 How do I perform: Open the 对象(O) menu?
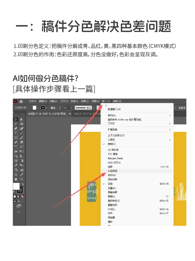click(x=53, y=101)
